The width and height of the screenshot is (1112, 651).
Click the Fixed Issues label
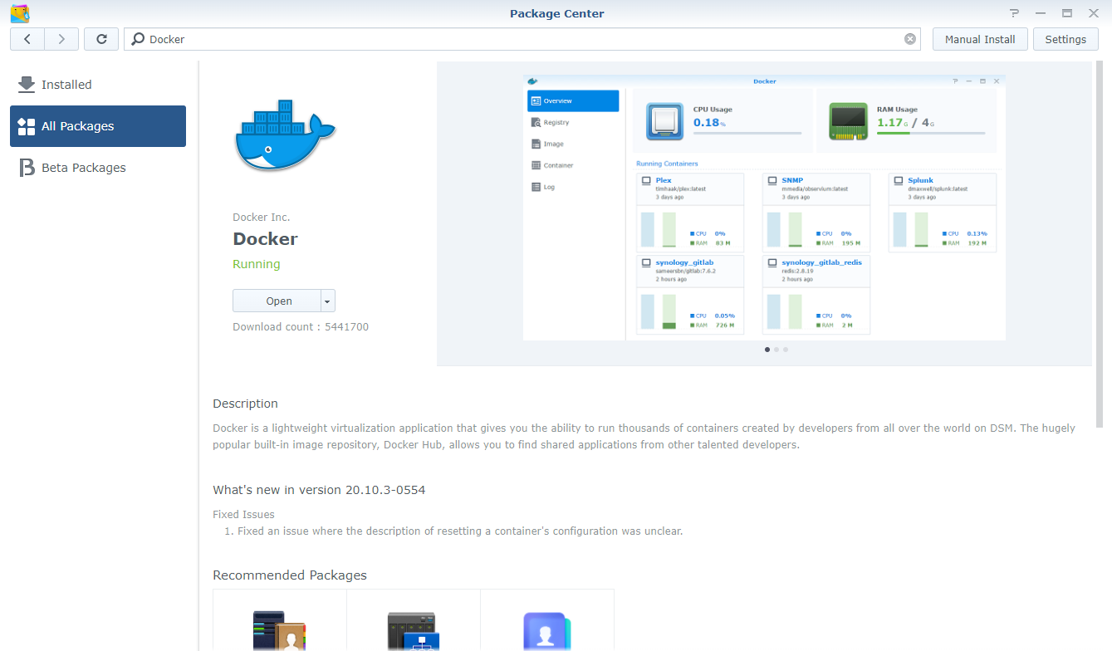click(243, 514)
